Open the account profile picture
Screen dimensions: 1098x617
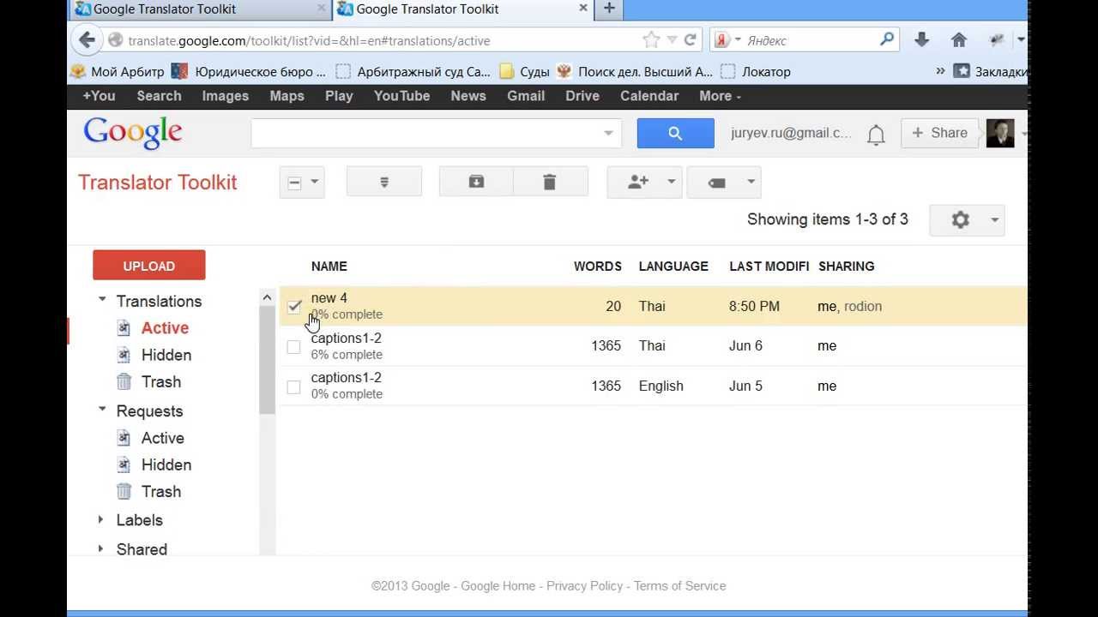pos(1000,133)
